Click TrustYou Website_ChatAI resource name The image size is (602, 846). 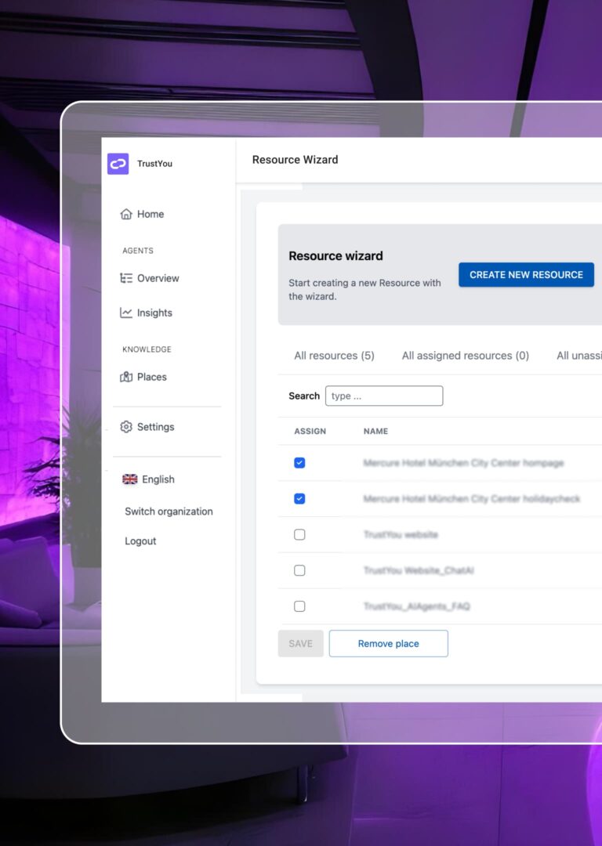[x=419, y=570]
